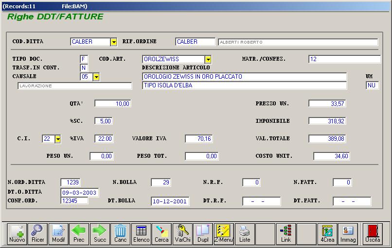
Task: Click the RIF.ORDINE field containing CALBER
Action: [195, 42]
